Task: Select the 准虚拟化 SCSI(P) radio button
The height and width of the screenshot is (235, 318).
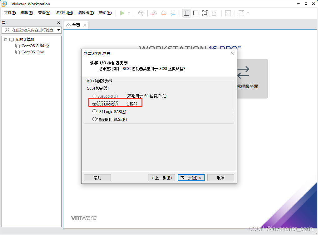Action: [x=94, y=119]
